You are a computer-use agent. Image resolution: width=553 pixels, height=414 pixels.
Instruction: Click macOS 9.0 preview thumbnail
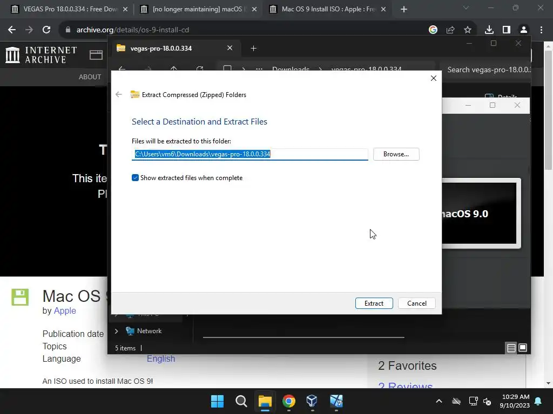pos(481,213)
